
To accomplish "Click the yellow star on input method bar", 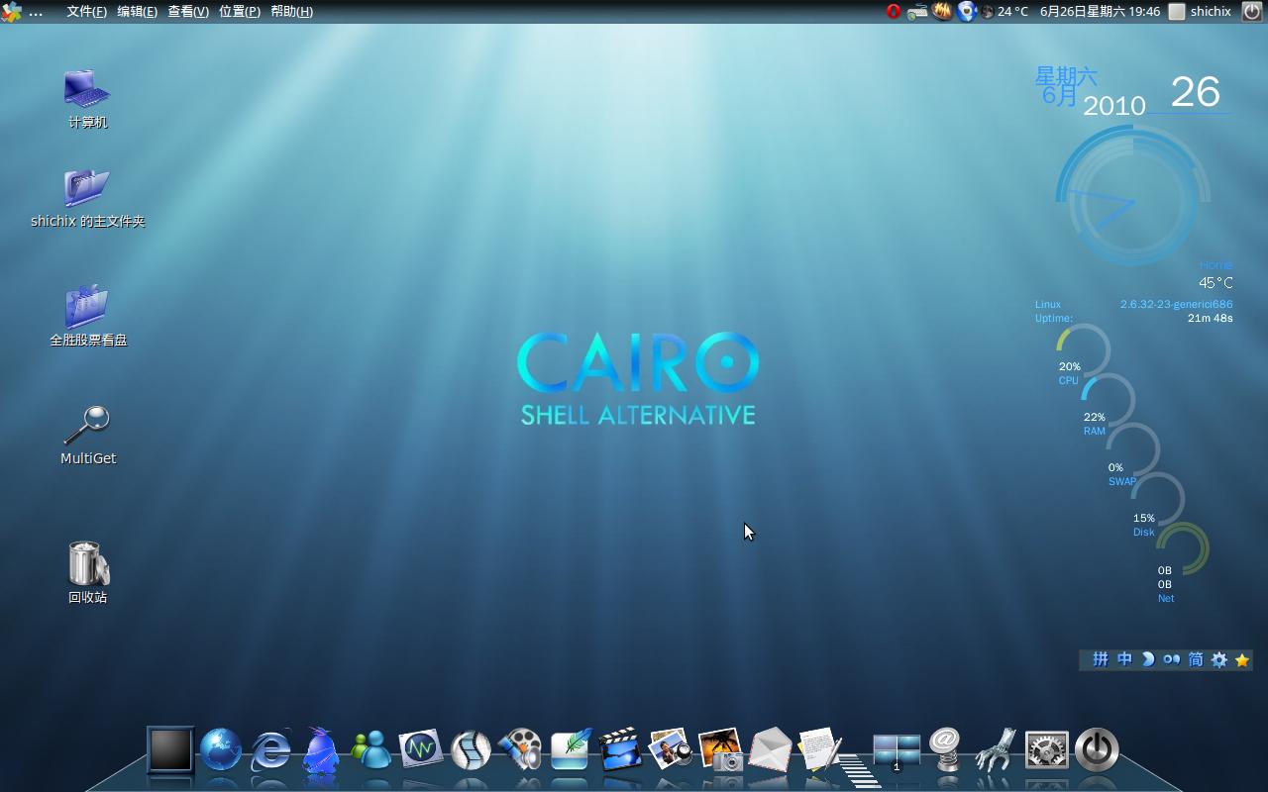I will click(x=1242, y=659).
